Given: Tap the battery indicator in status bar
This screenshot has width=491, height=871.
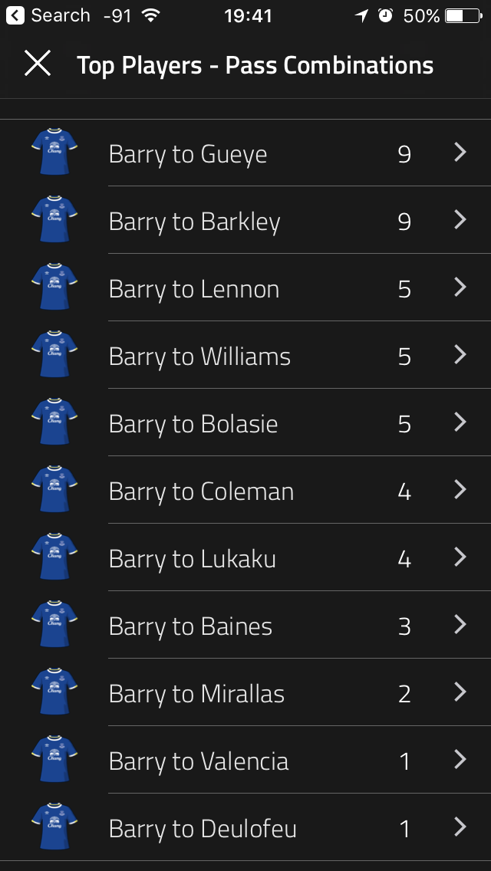Looking at the screenshot, I should tap(463, 15).
